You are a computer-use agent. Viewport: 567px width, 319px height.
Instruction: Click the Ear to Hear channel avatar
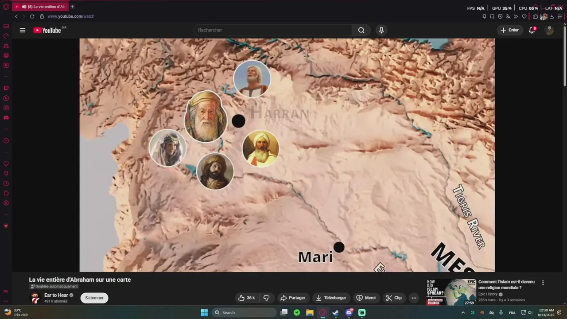[35, 298]
